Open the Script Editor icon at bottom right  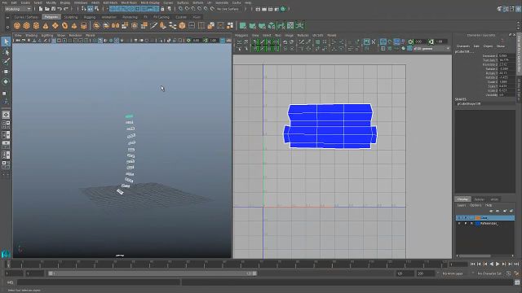point(517,282)
